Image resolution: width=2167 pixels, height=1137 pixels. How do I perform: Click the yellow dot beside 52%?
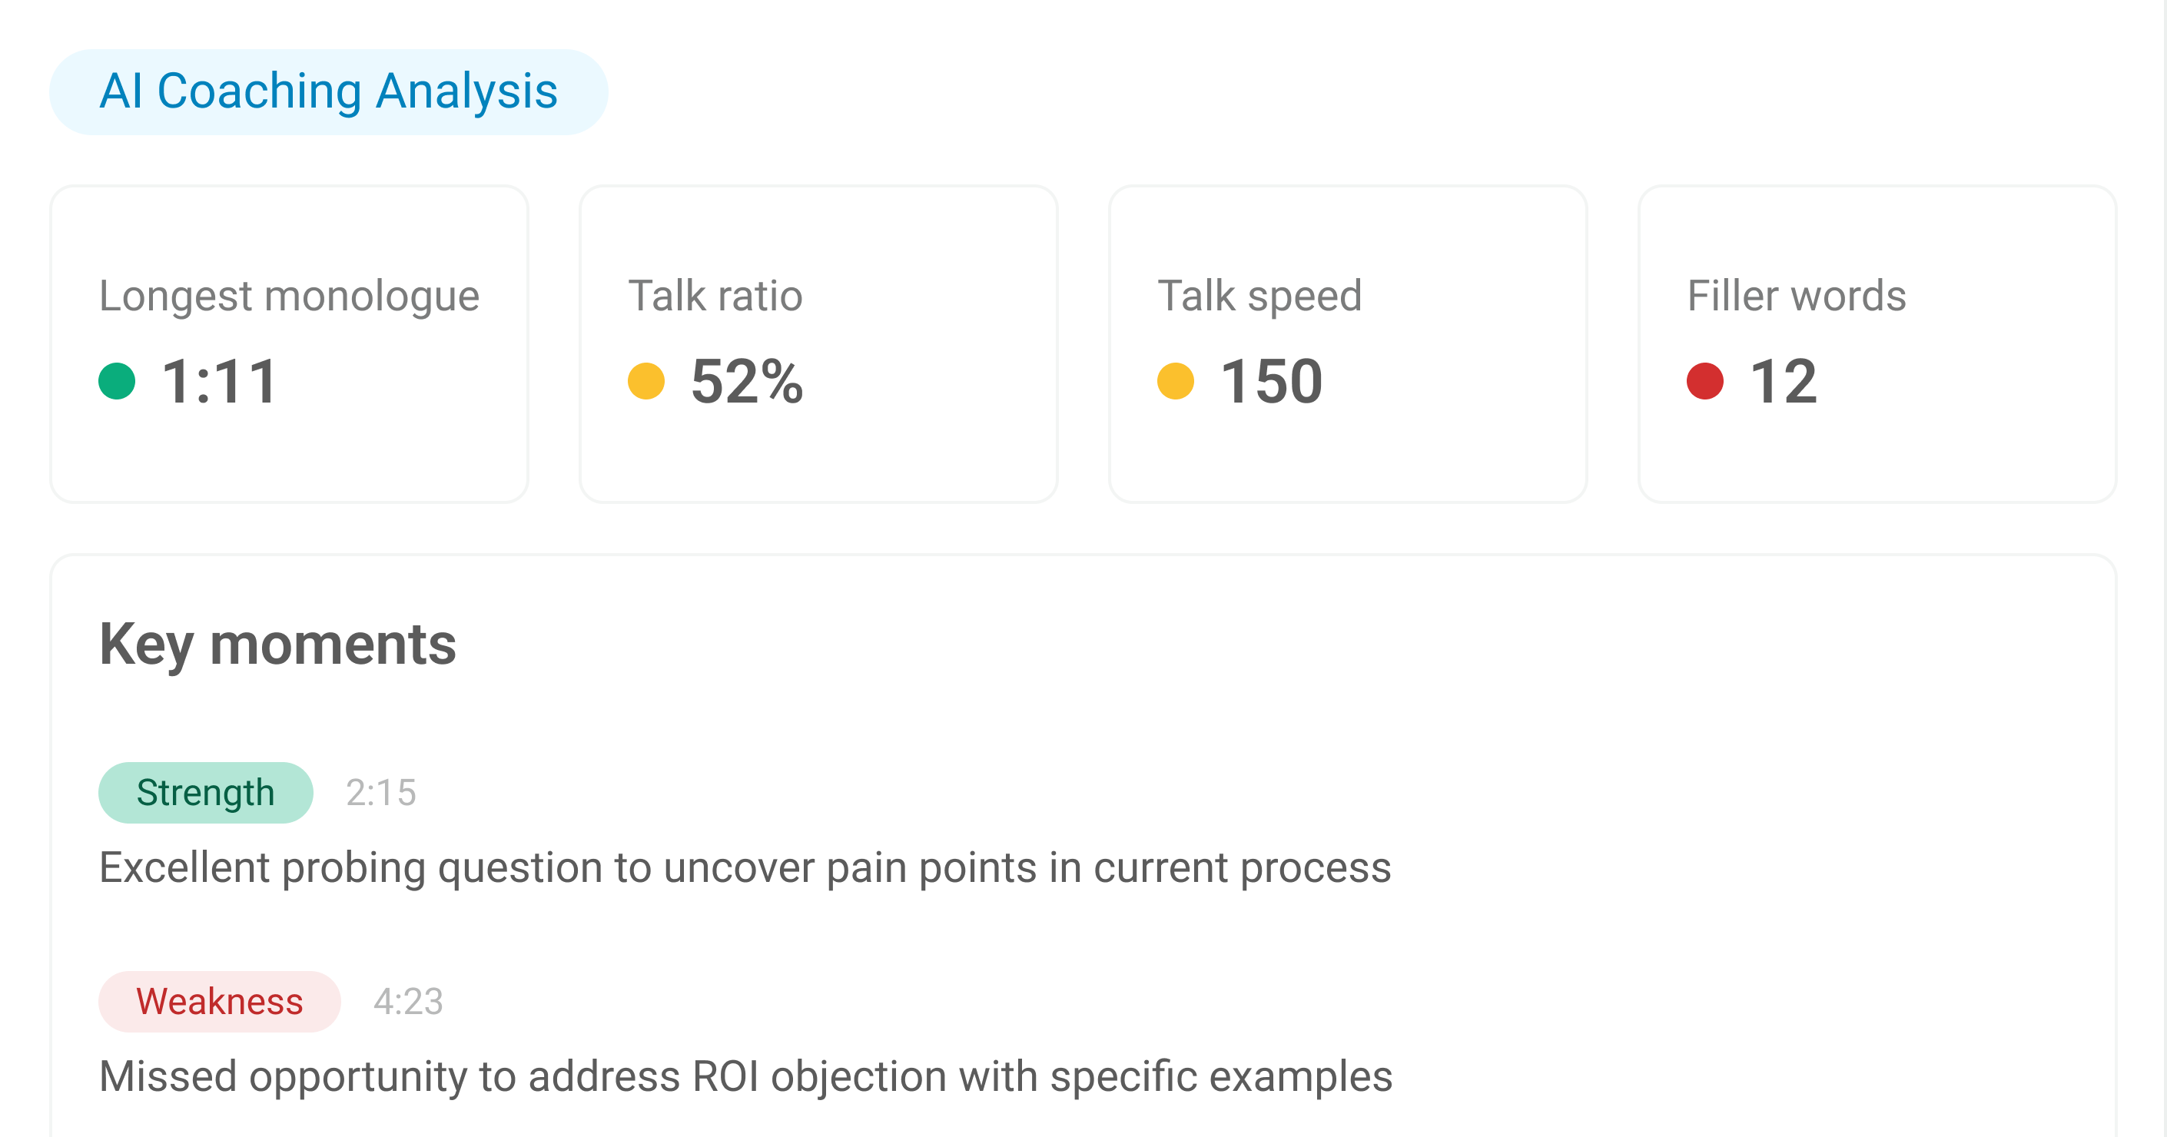click(x=646, y=381)
